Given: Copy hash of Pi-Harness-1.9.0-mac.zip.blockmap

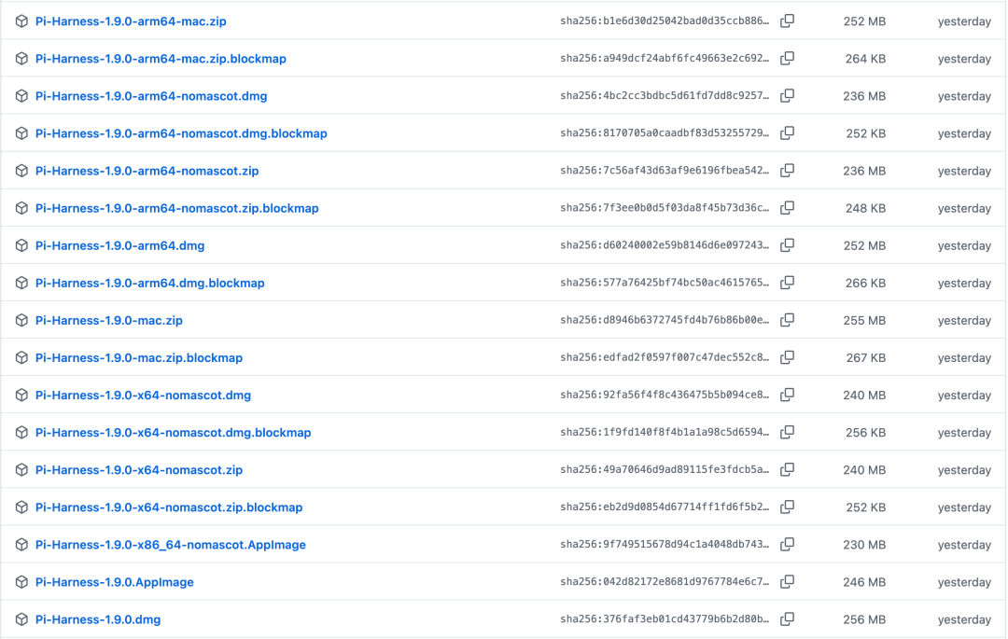Looking at the screenshot, I should (x=787, y=357).
